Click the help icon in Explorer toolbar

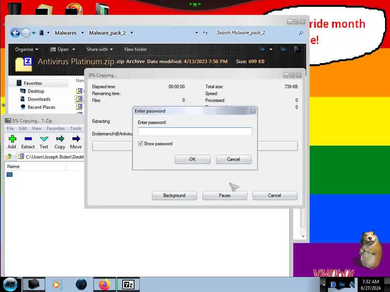pyautogui.click(x=297, y=49)
